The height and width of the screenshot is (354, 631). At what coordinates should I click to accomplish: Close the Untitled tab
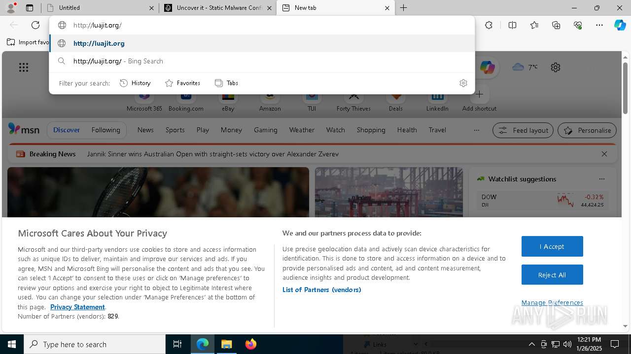click(151, 8)
